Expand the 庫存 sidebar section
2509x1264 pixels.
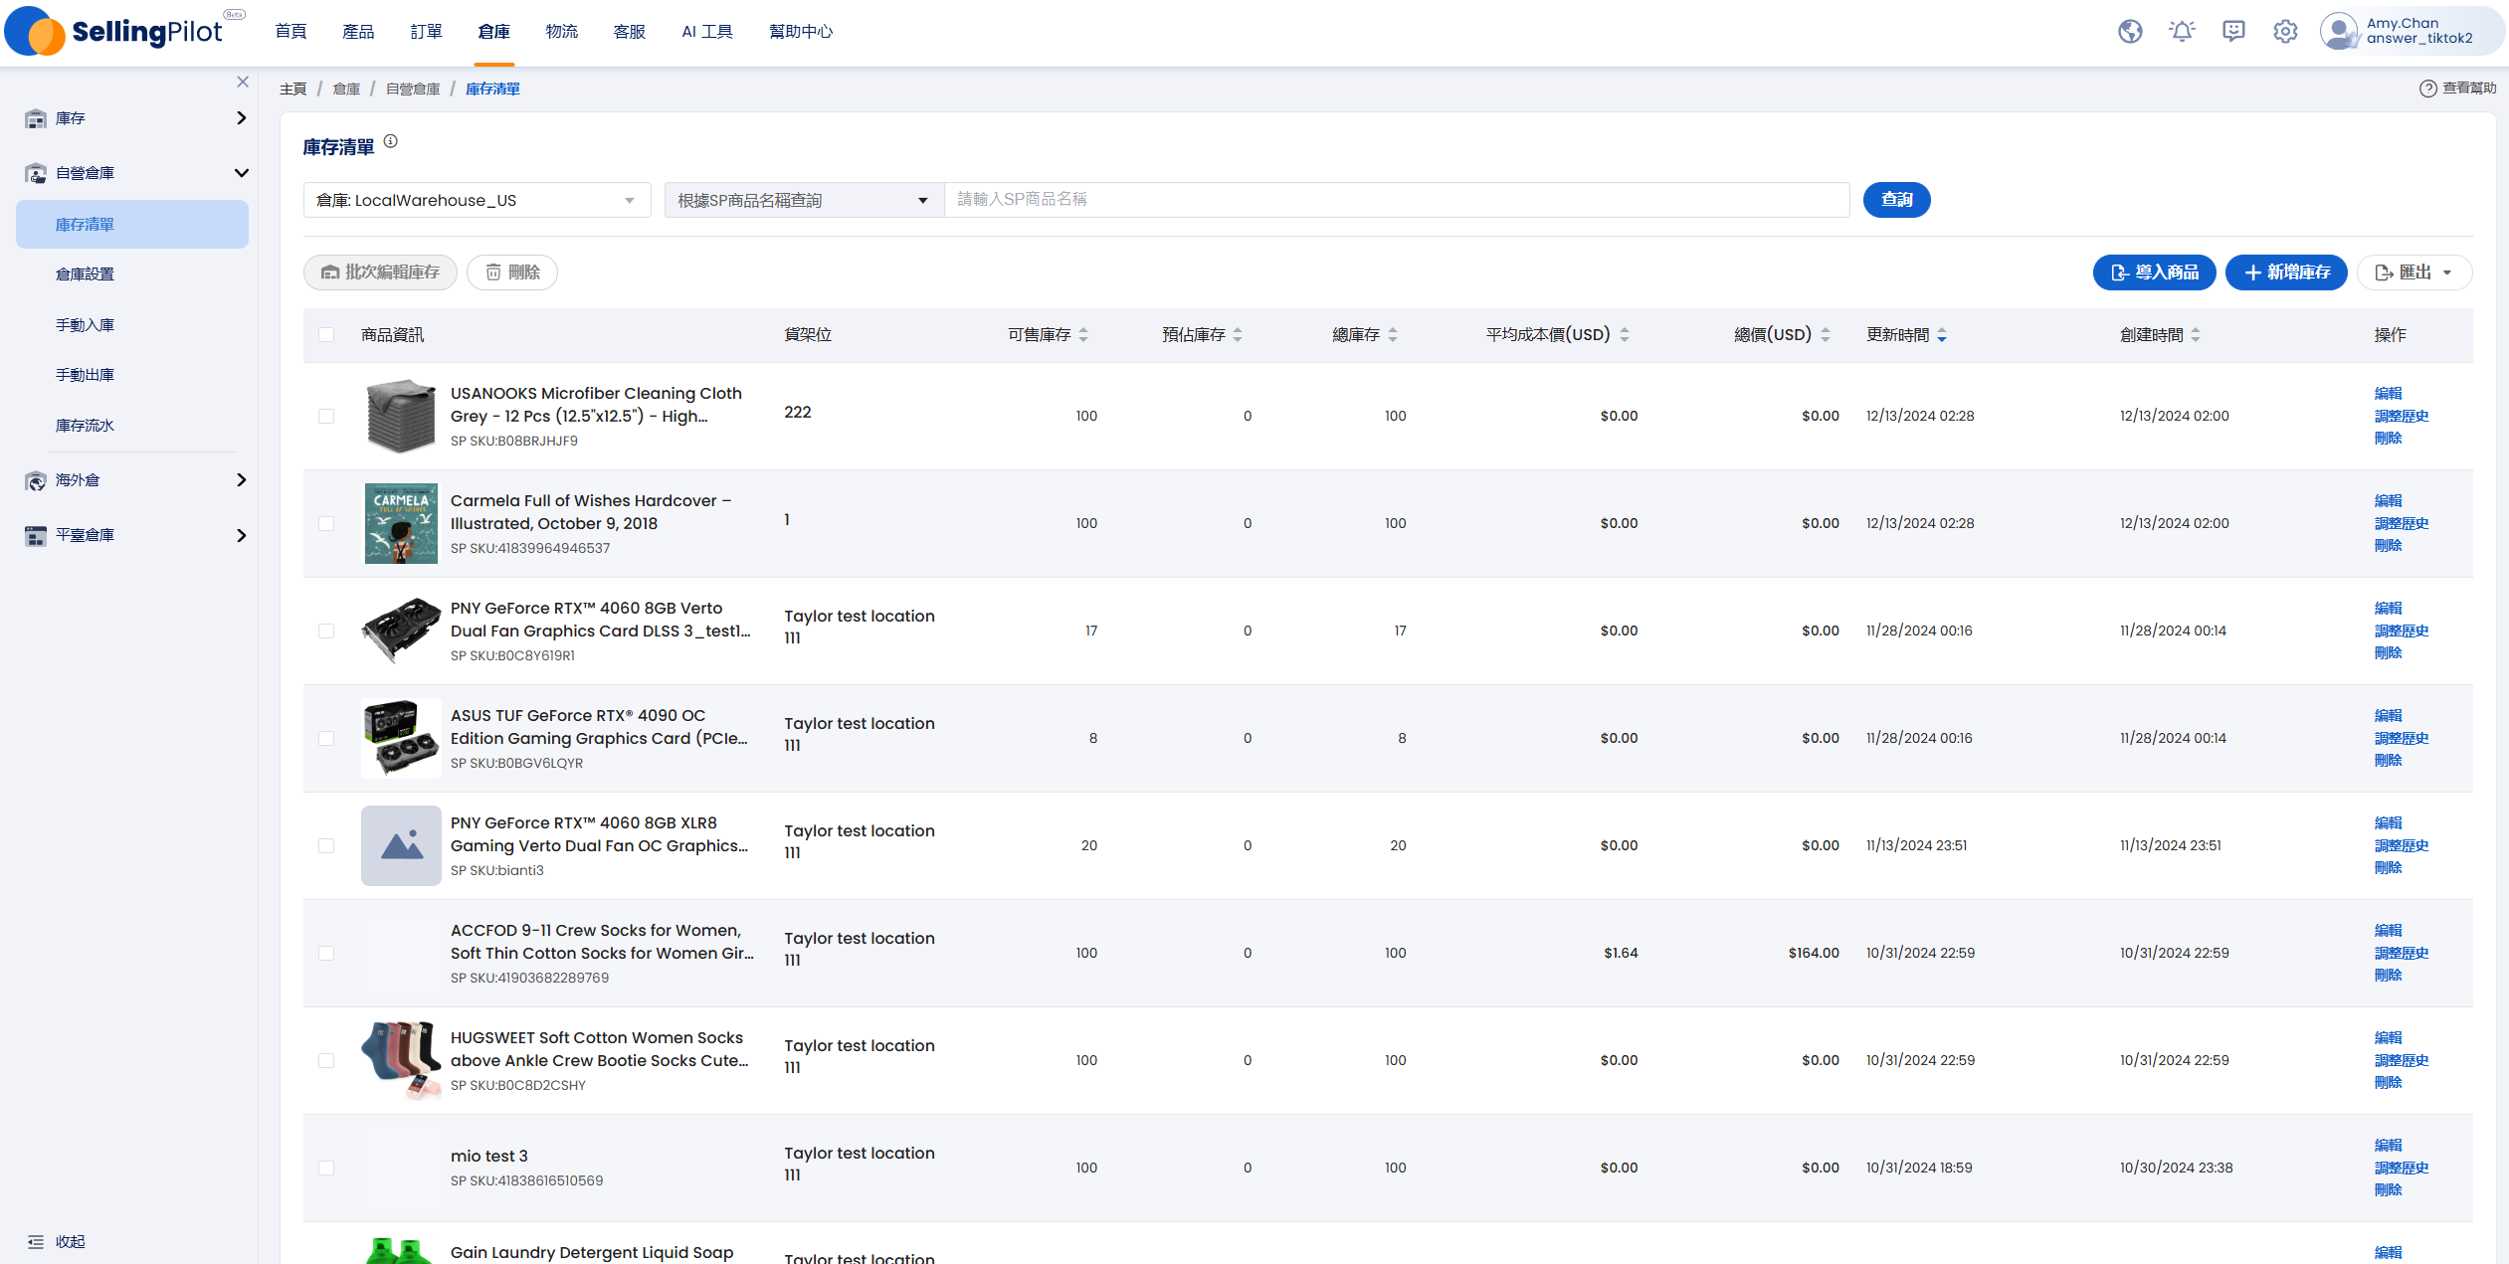[x=241, y=118]
